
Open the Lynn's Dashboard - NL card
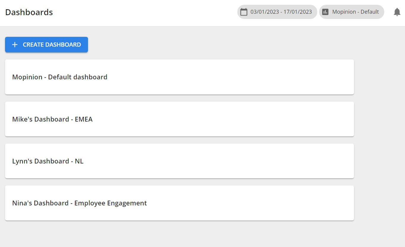point(179,161)
